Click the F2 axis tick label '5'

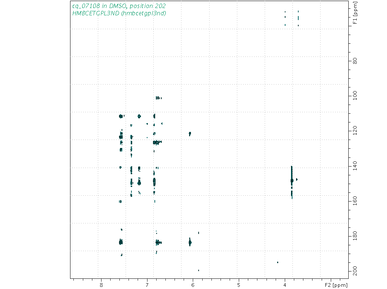click(x=239, y=285)
